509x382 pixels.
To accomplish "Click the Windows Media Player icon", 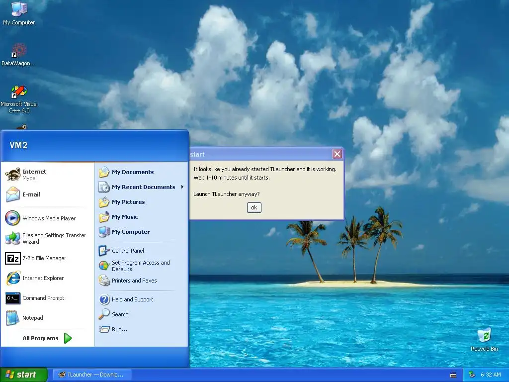I will (x=12, y=218).
